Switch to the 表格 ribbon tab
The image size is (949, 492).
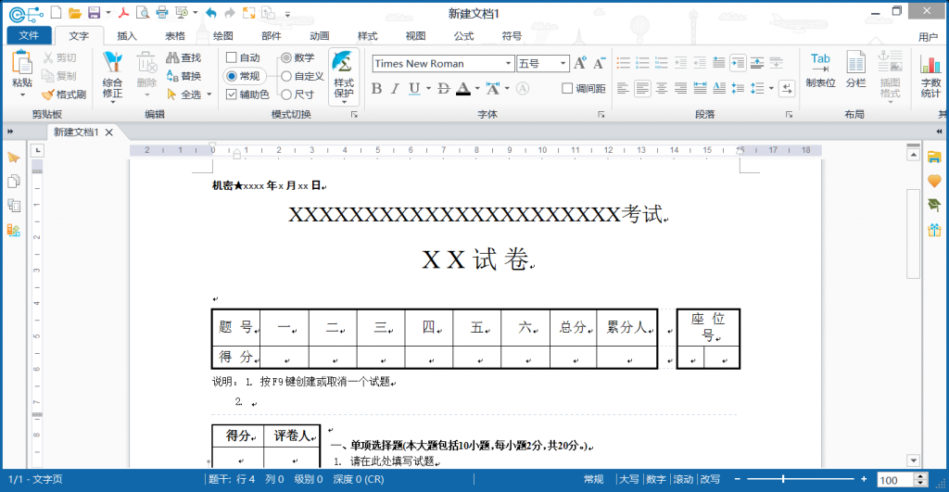175,36
